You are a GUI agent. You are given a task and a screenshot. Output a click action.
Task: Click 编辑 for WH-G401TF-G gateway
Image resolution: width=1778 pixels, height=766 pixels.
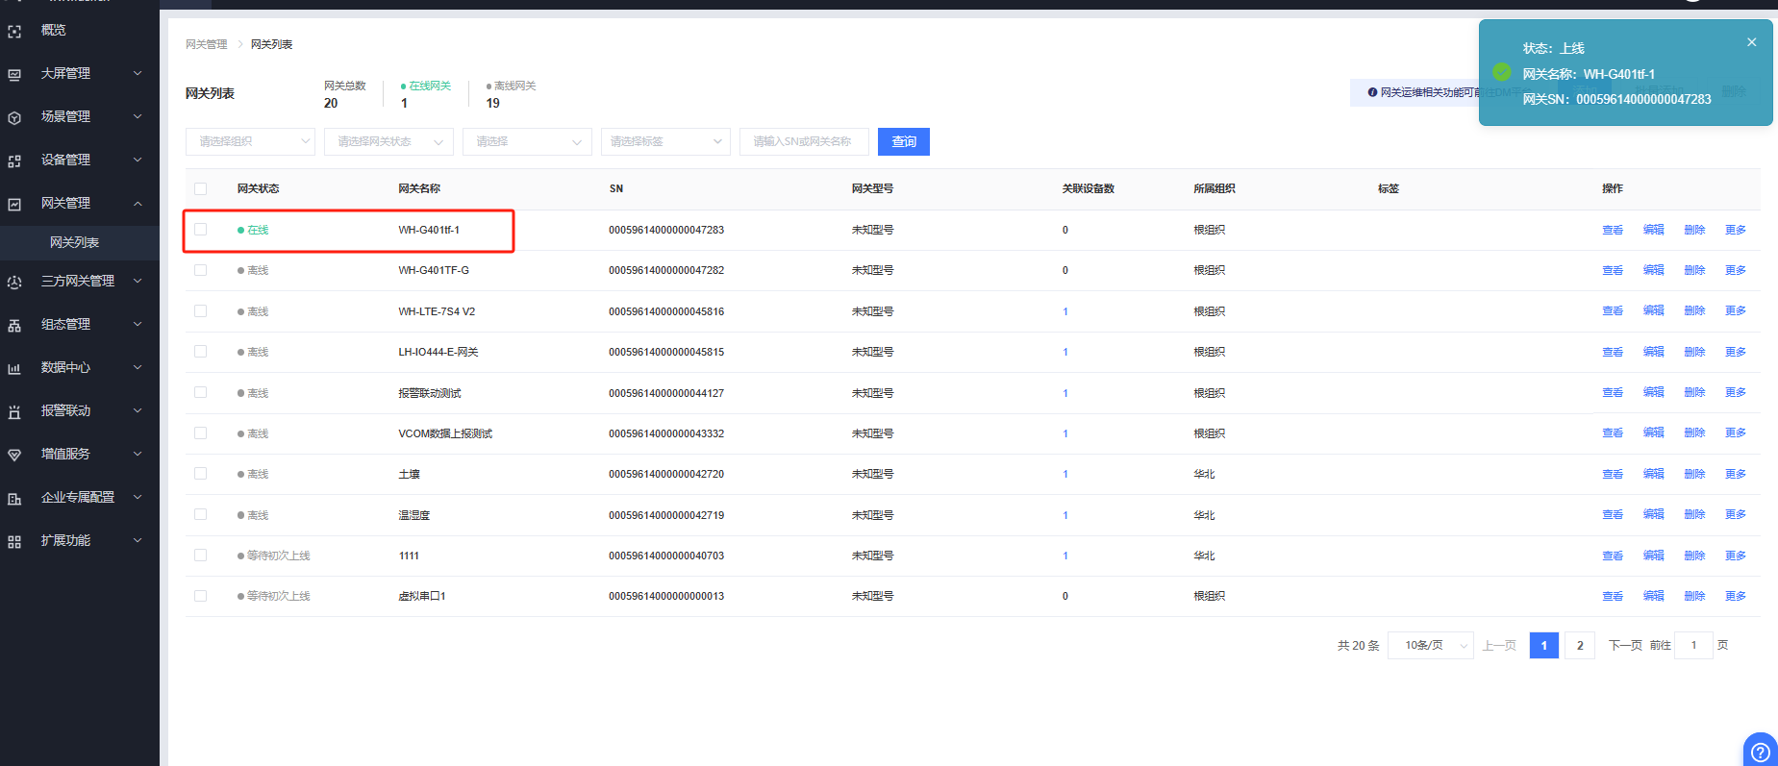pos(1653,270)
